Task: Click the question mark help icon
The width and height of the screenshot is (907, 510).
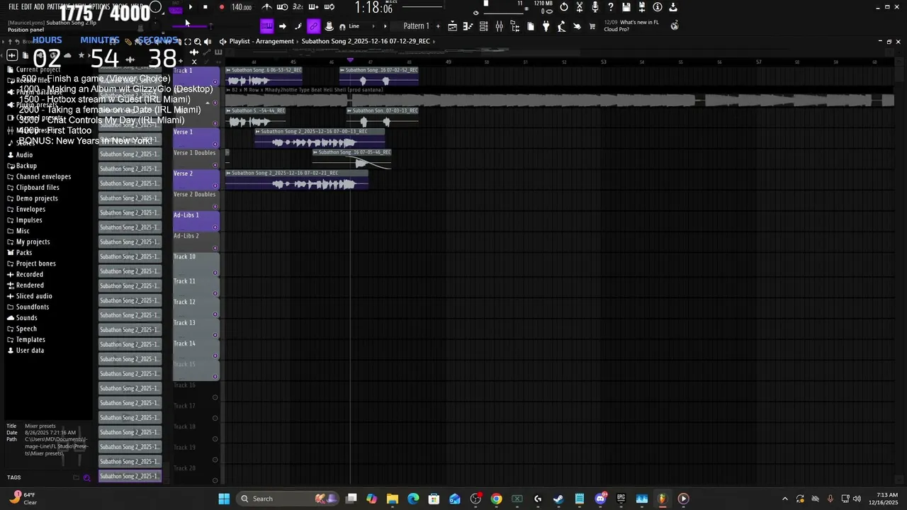Action: point(611,7)
